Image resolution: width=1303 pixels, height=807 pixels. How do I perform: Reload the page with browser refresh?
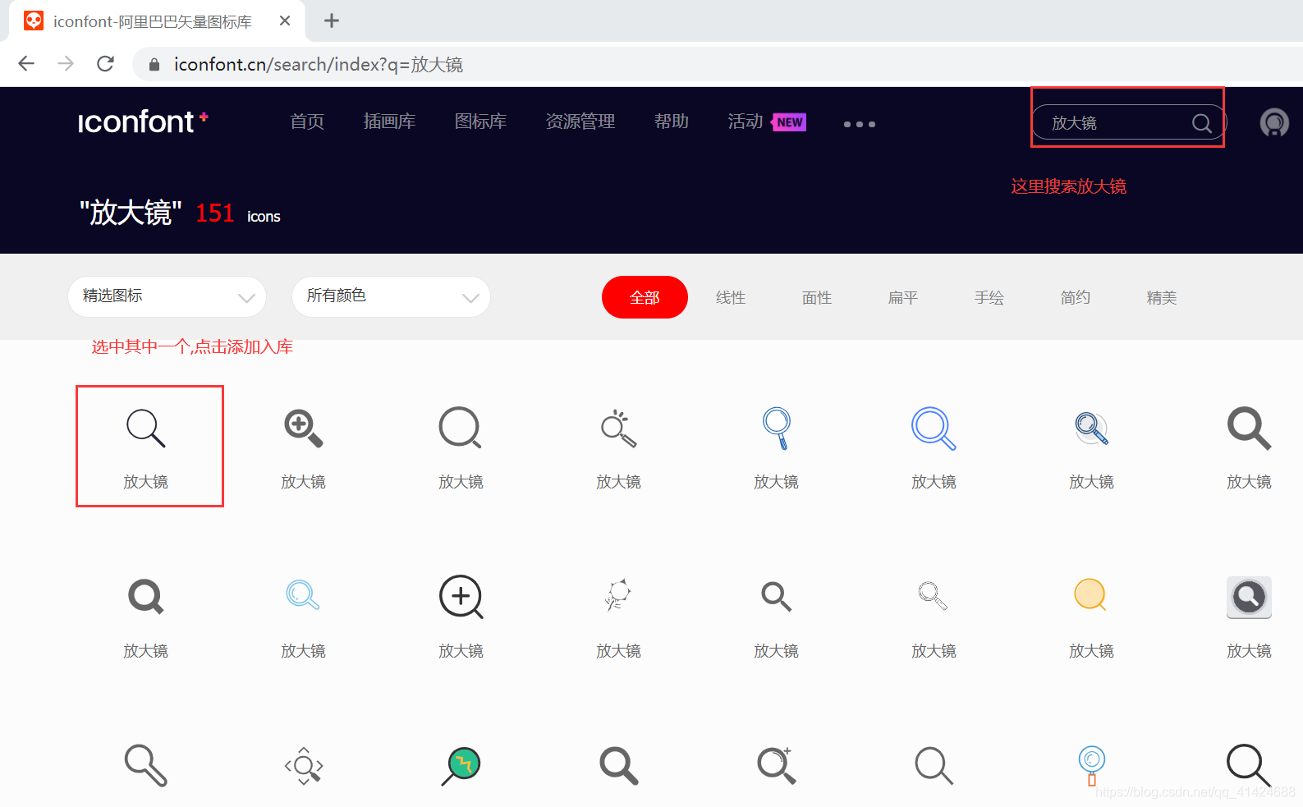click(x=105, y=63)
